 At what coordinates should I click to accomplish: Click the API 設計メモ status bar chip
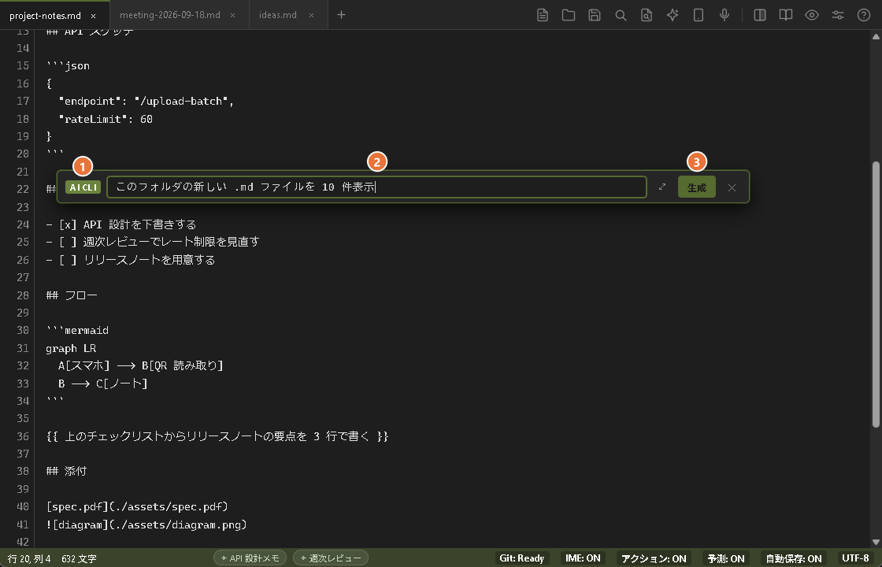pyautogui.click(x=250, y=558)
